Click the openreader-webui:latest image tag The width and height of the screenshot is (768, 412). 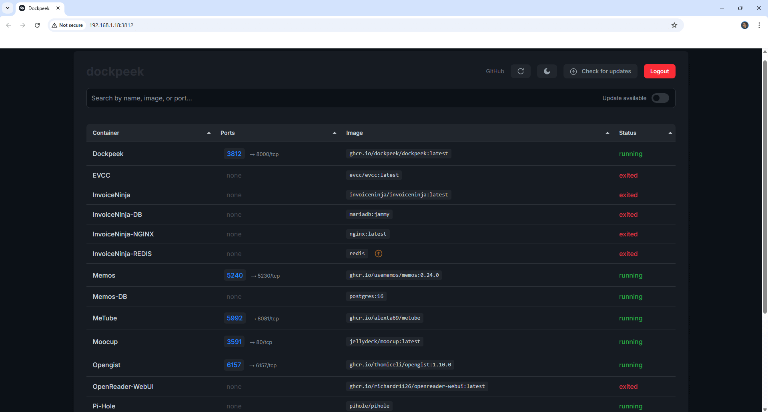(x=417, y=386)
